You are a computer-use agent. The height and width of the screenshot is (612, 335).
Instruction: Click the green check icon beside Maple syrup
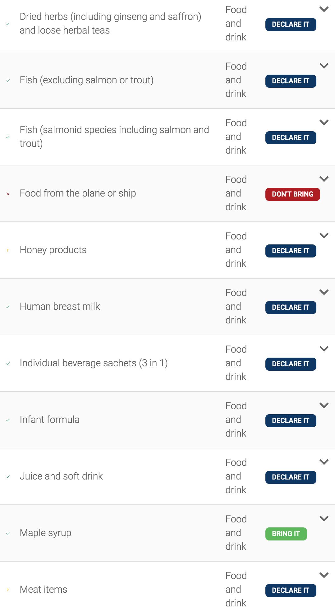8,533
